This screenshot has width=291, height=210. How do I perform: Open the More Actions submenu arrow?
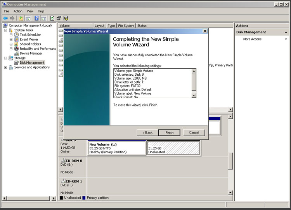[x=286, y=39]
